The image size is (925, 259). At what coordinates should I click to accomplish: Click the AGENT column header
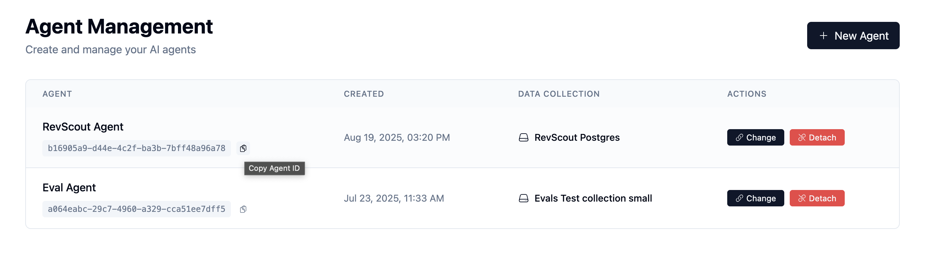pyautogui.click(x=57, y=94)
